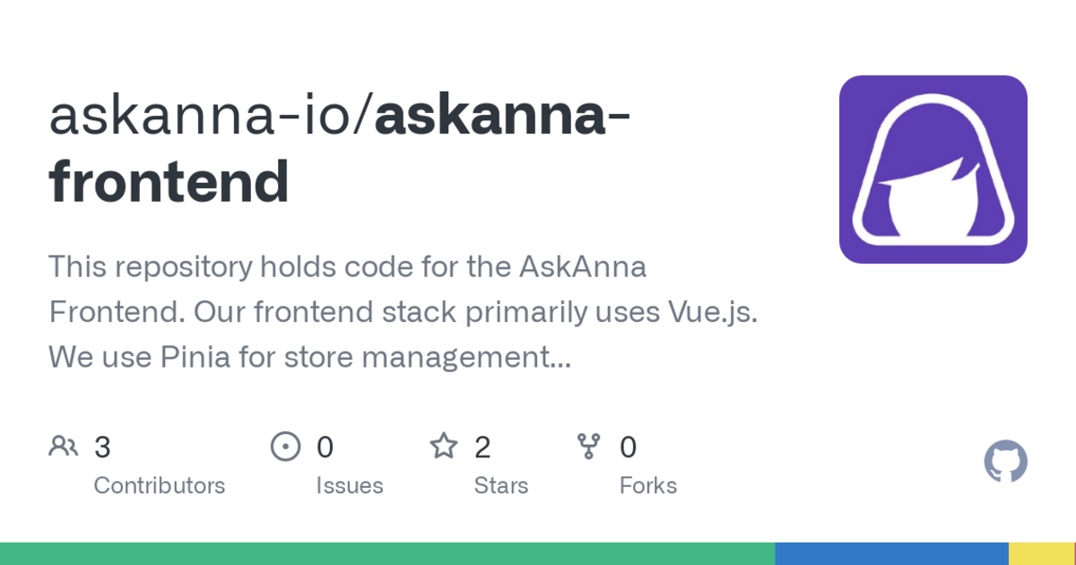Click the blue language bar segment
Viewport: 1076px width, 565px height.
tap(891, 553)
